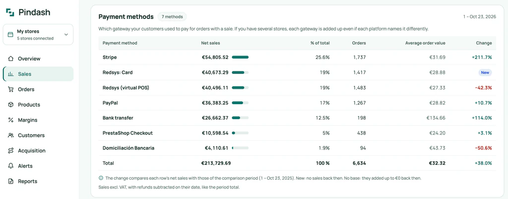Click the €40,496.11 net sales value

tap(215, 88)
